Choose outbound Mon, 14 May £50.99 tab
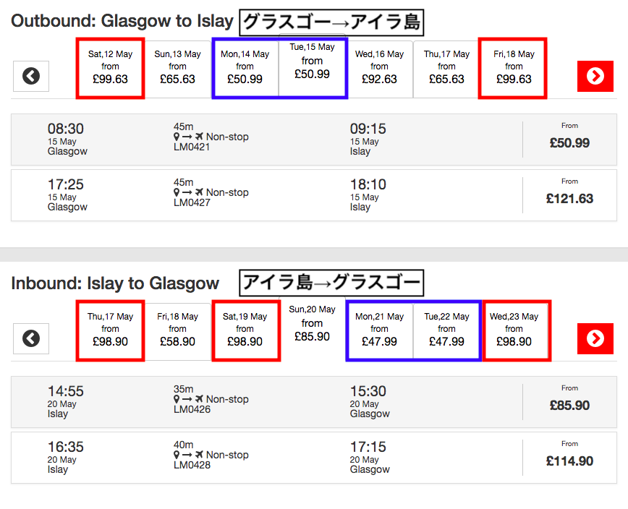 tap(245, 67)
